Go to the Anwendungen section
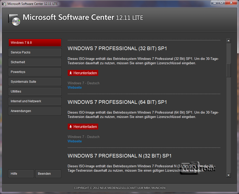The image size is (239, 194). [35, 111]
